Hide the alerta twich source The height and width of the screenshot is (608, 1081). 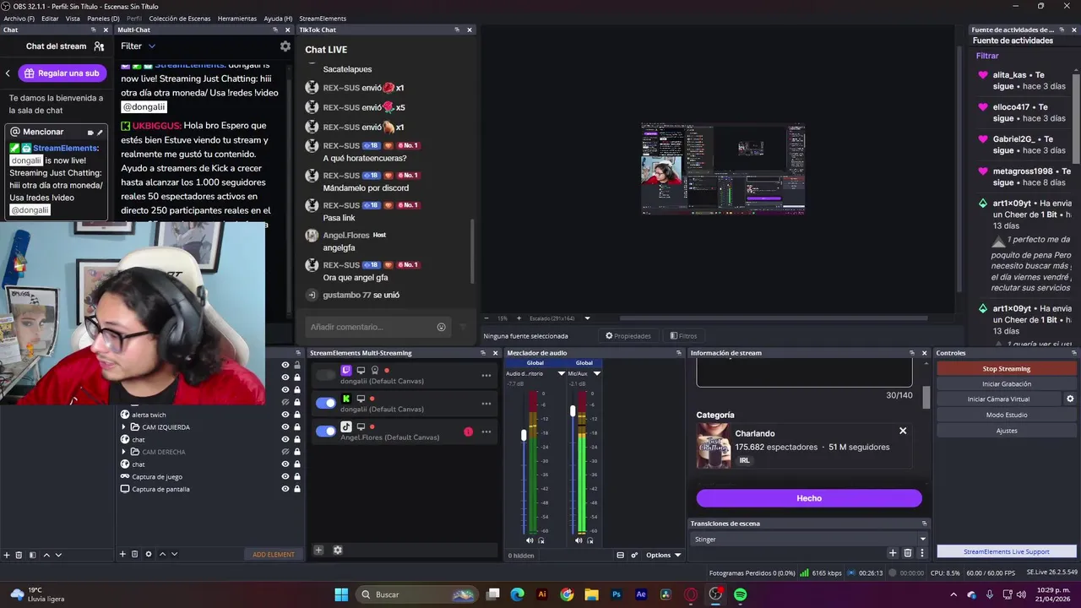click(x=285, y=415)
